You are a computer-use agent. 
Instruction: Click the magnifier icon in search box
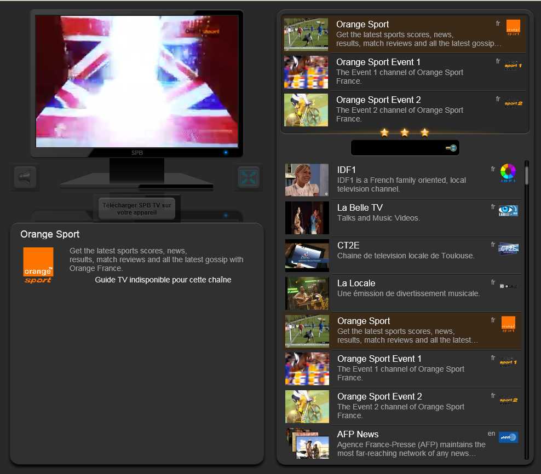(x=451, y=148)
